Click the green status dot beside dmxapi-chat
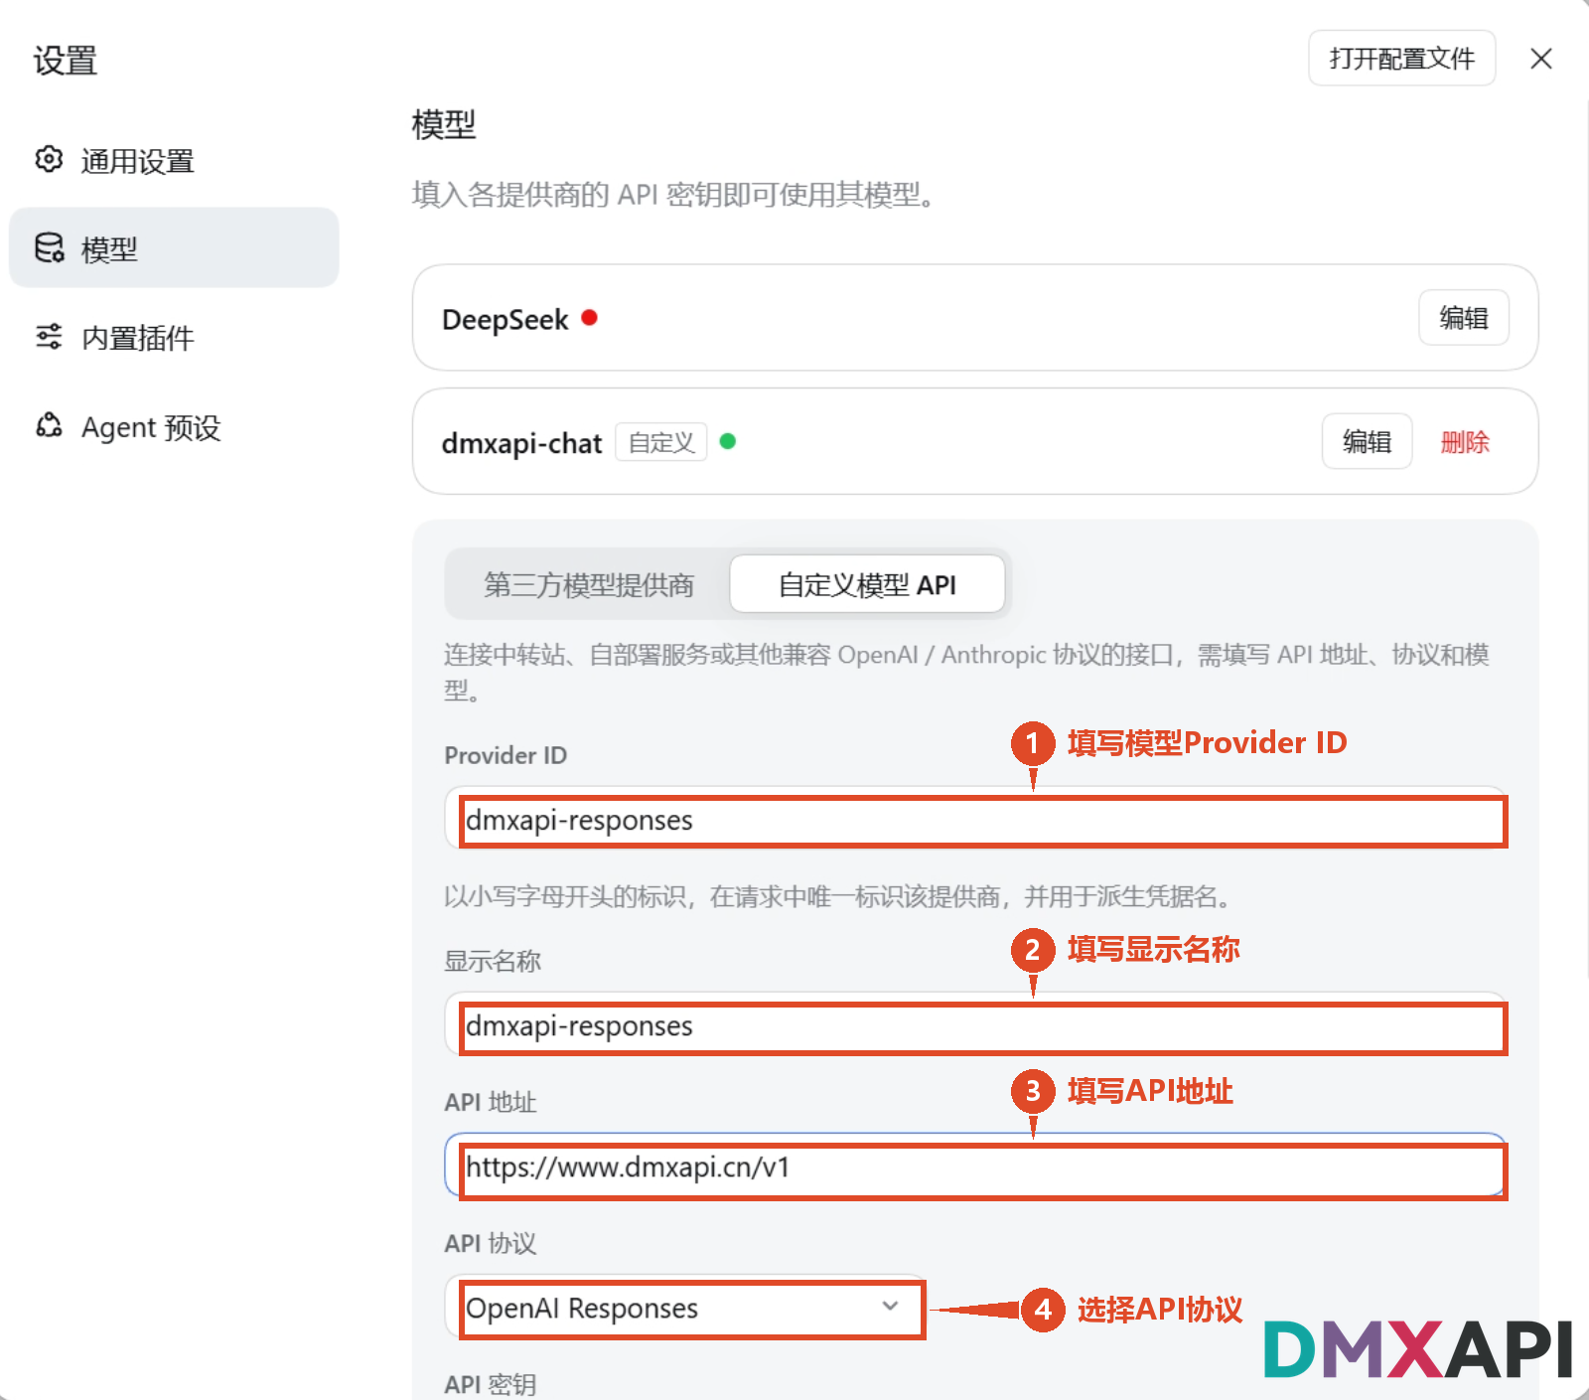1589x1400 pixels. coord(727,441)
